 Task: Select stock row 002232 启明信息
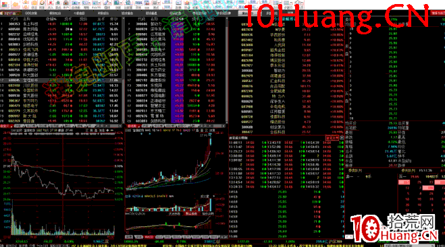coord(61,34)
